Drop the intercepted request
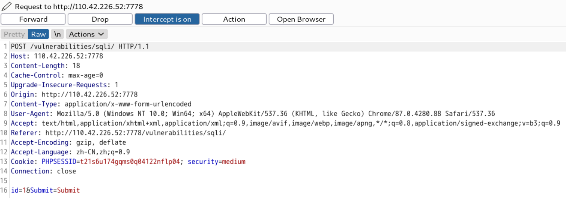 click(100, 19)
